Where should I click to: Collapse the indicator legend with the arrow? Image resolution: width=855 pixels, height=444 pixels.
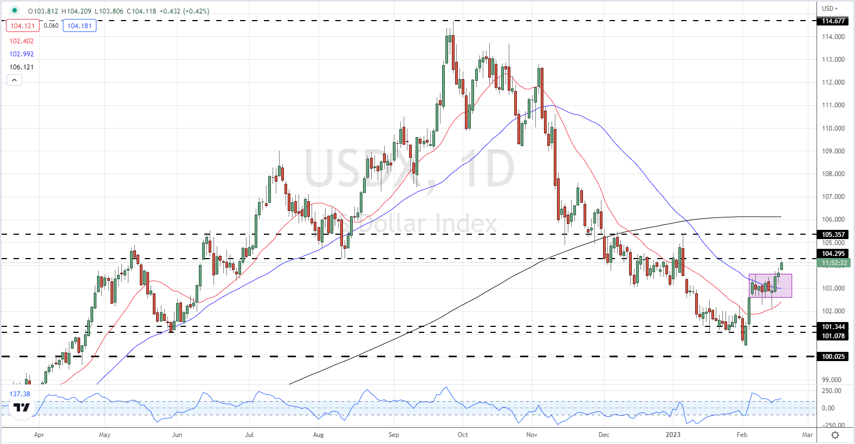15,80
